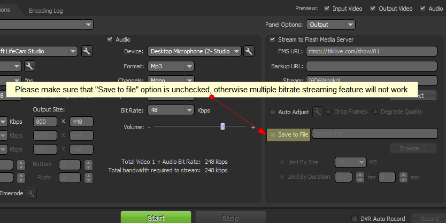446x223 pixels.
Task: Click the audio Volume slider handle
Action: pyautogui.click(x=222, y=126)
